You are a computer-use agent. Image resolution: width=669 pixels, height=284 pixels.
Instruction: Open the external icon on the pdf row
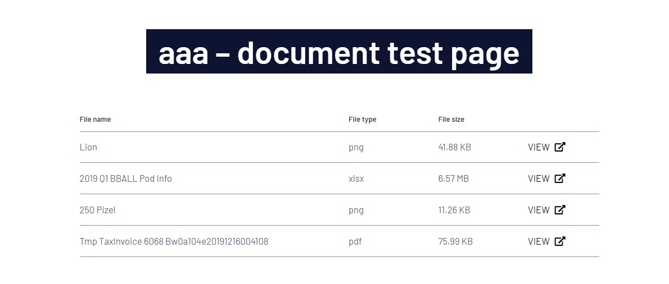coord(560,241)
